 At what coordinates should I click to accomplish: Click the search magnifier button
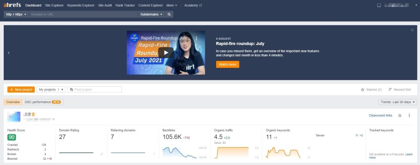click(169, 14)
